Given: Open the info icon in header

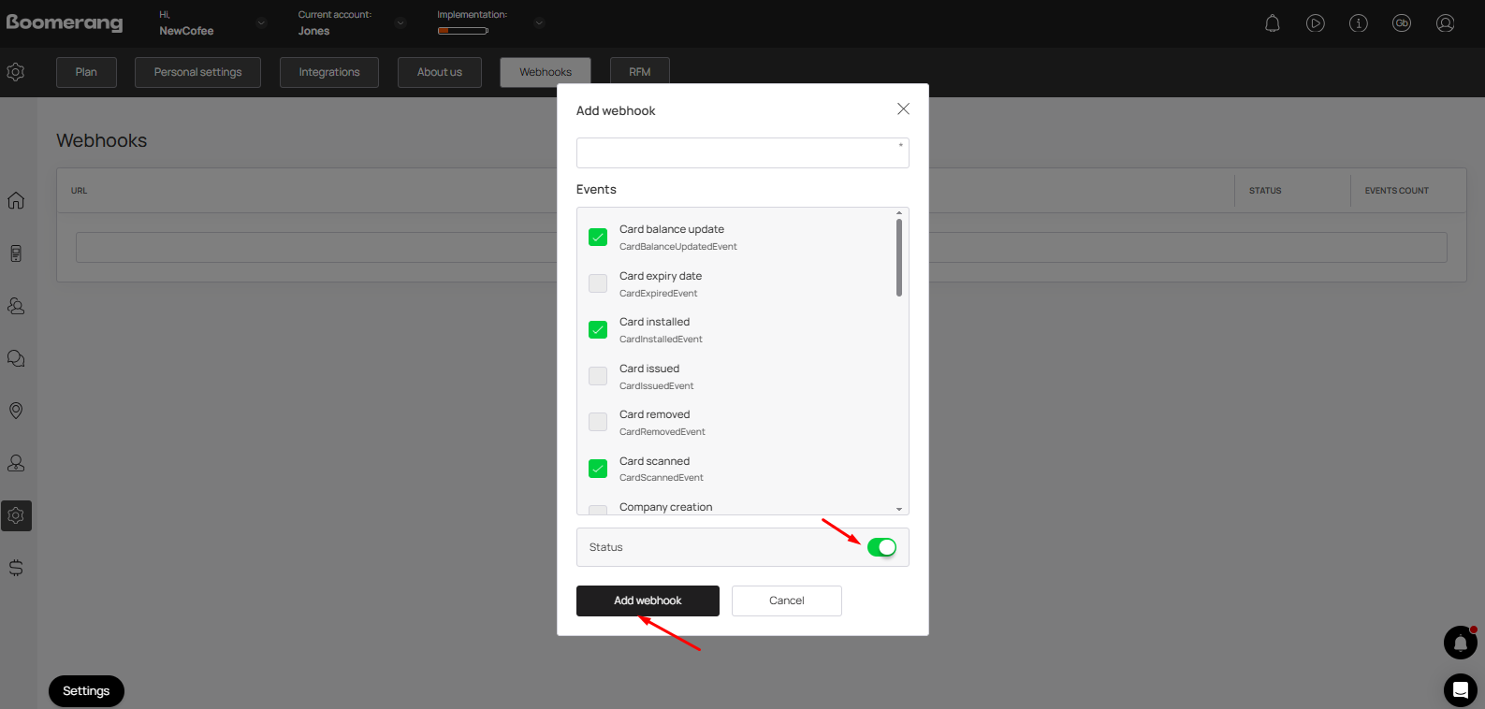Looking at the screenshot, I should coord(1358,23).
